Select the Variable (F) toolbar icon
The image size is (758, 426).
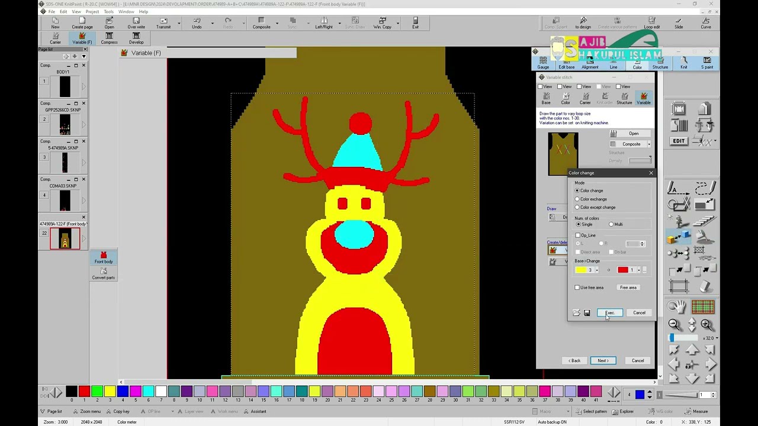pyautogui.click(x=82, y=38)
